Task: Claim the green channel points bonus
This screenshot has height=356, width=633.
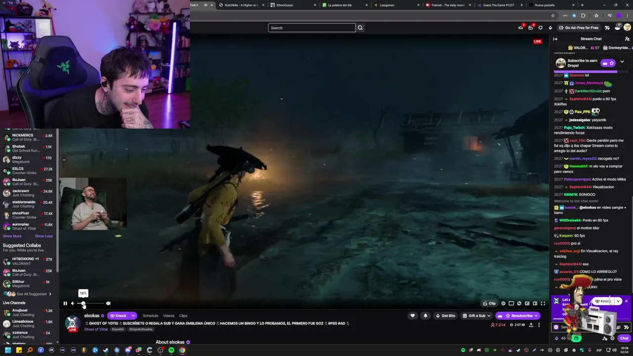Action: [576, 338]
